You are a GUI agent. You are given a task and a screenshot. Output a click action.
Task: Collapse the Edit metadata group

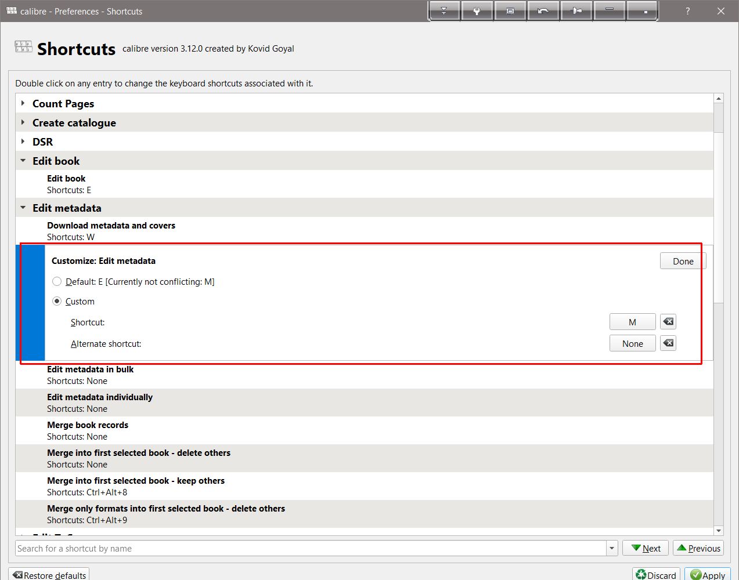[x=23, y=208]
